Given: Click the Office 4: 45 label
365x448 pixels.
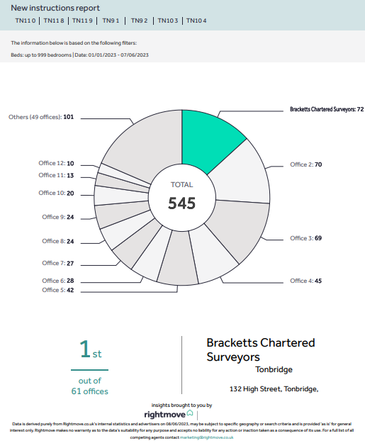Looking at the screenshot, I should coord(306,281).
